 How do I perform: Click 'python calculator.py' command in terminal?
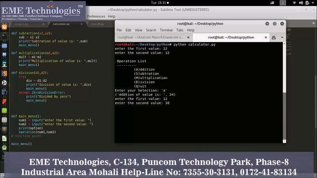[x=195, y=44]
